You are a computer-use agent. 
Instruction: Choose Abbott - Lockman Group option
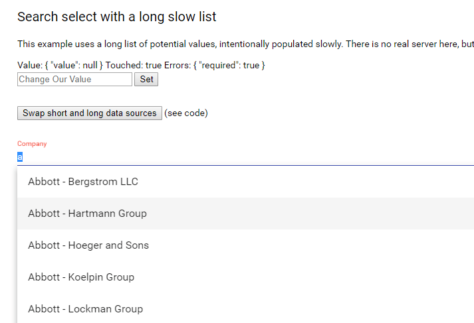(x=85, y=309)
